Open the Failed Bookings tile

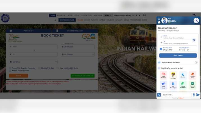pos(163,75)
